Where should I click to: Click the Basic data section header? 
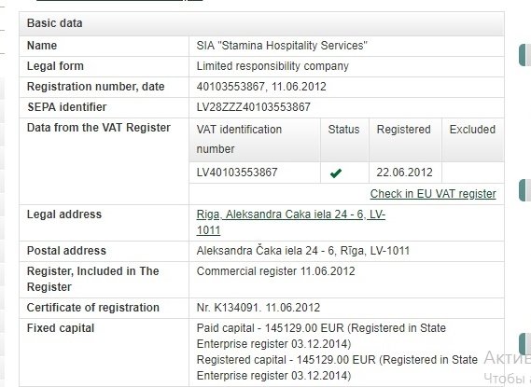tap(261, 23)
